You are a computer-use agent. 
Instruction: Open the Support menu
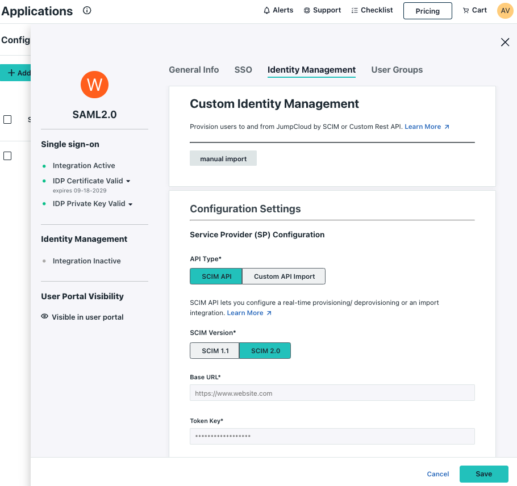pos(322,10)
